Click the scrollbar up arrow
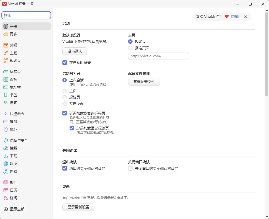Viewport: 269px width, 219px height. pyautogui.click(x=267, y=10)
